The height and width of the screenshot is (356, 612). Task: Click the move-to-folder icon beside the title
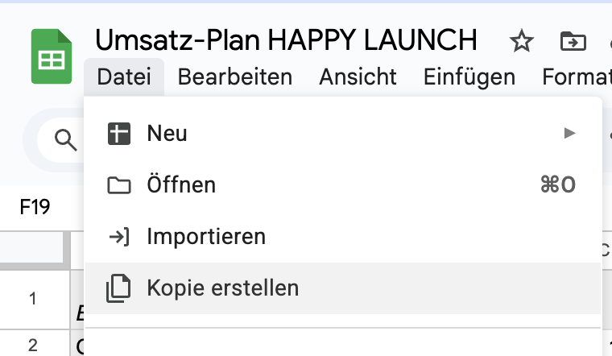[x=573, y=42]
